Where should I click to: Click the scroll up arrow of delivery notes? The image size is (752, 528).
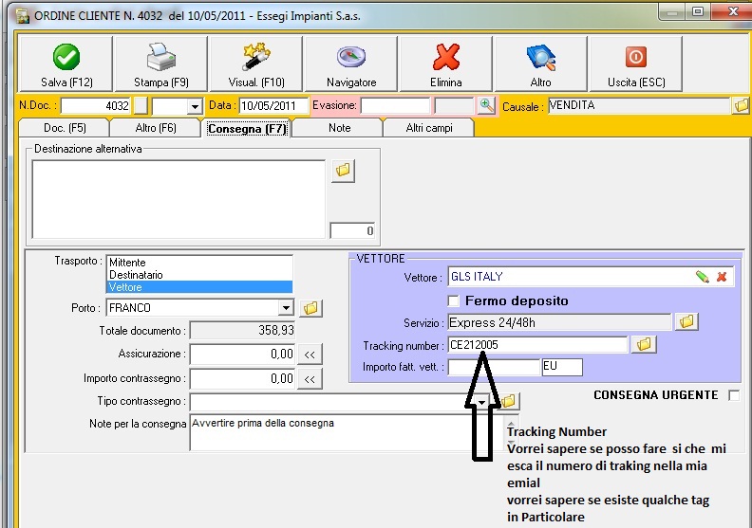click(511, 423)
